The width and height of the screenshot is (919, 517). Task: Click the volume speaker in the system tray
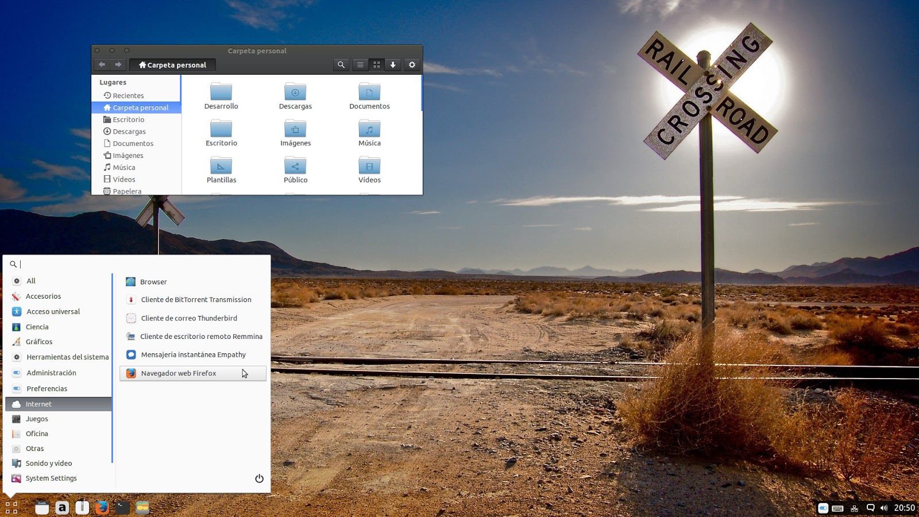pos(884,508)
